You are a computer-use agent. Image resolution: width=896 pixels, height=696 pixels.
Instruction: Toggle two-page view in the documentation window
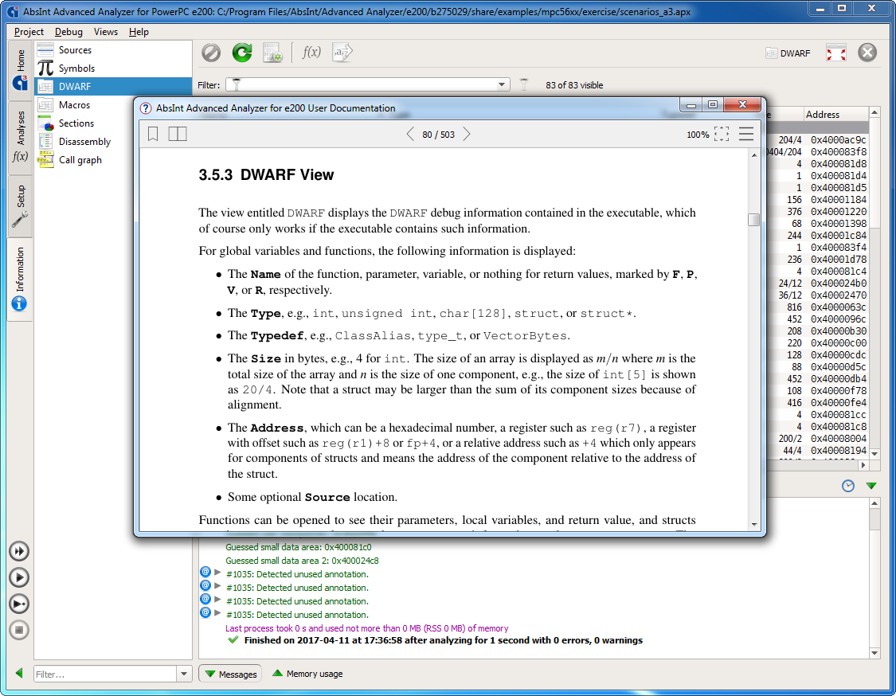tap(178, 134)
